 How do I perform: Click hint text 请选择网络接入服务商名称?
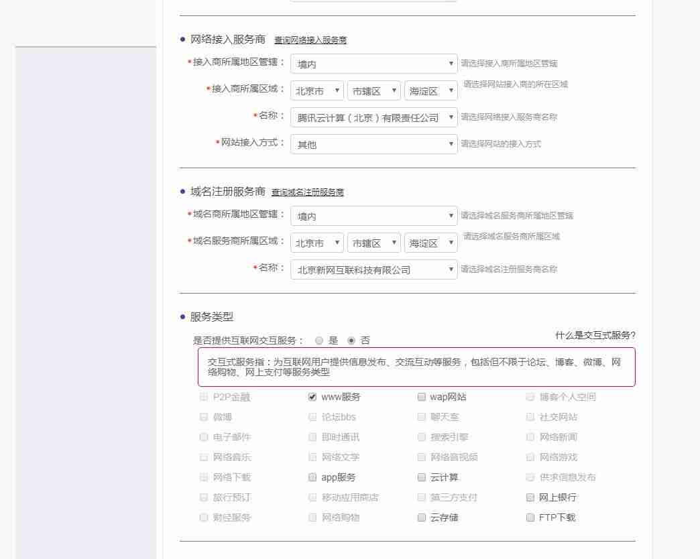509,117
